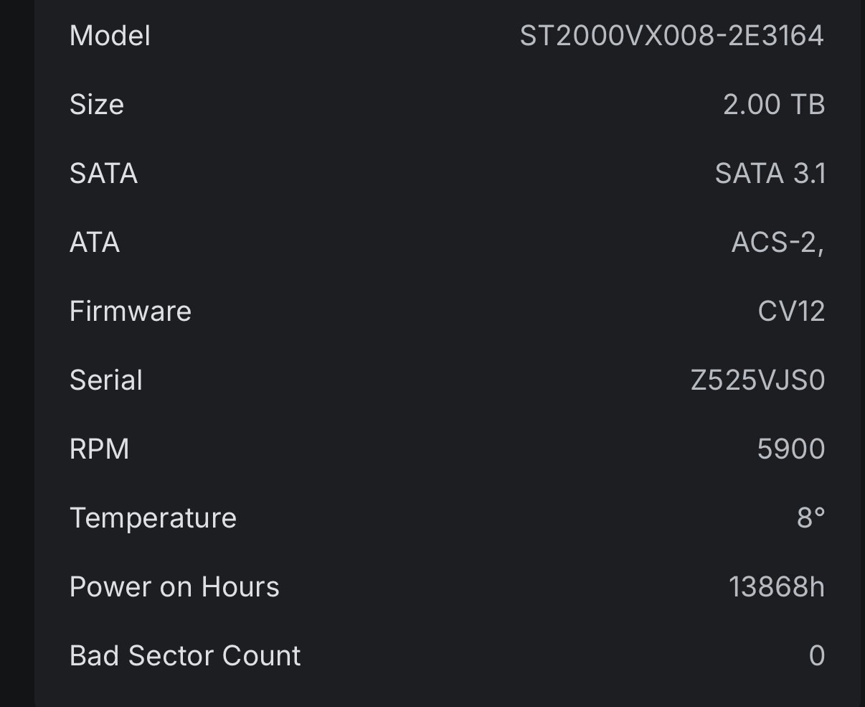865x707 pixels.
Task: Click the Power on Hours label
Action: click(x=174, y=587)
